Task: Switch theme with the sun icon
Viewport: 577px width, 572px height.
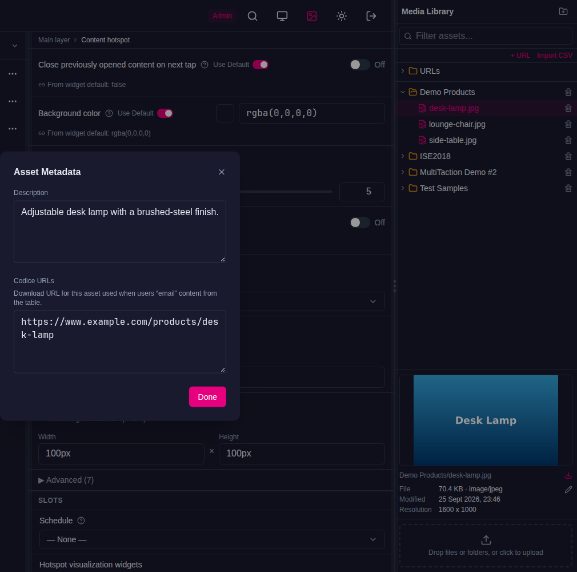Action: (342, 16)
